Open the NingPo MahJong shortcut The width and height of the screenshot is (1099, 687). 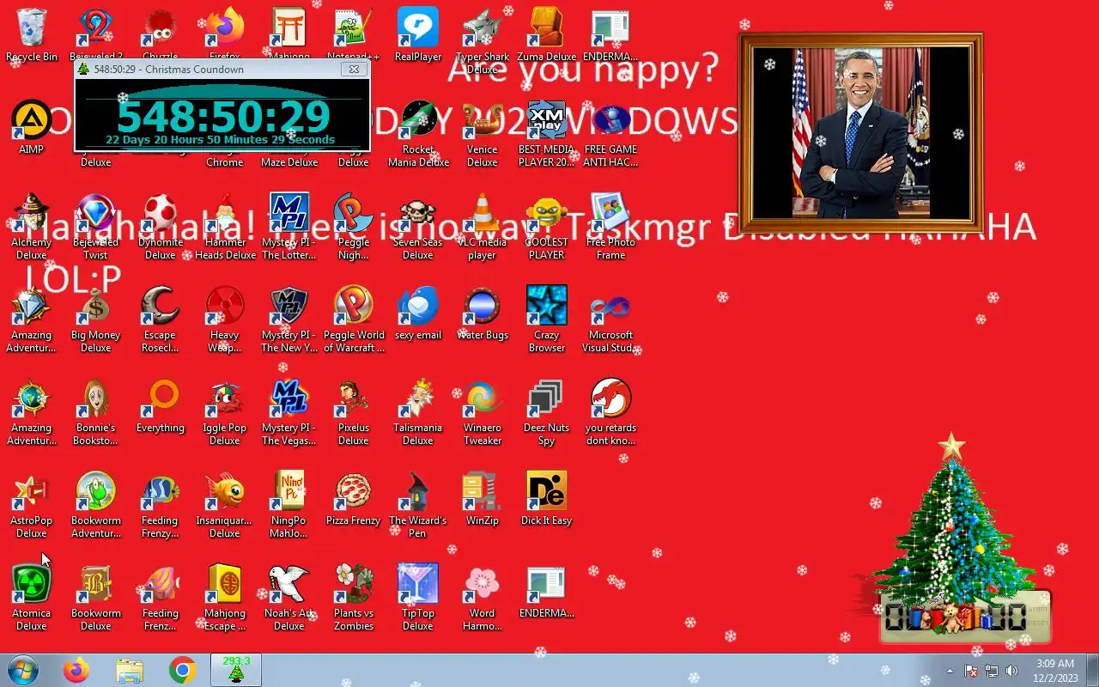point(289,504)
